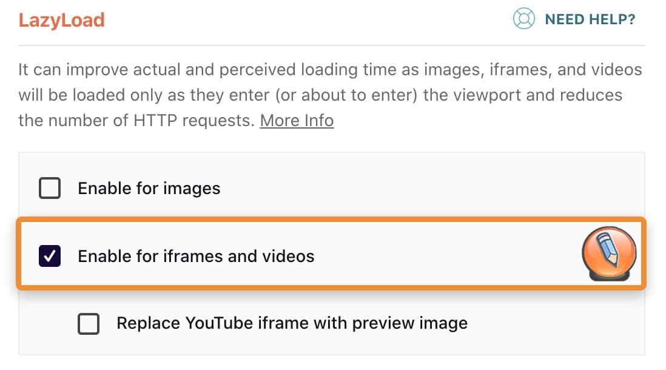Enable lazyload for images checkbox
666x370 pixels.
[50, 188]
